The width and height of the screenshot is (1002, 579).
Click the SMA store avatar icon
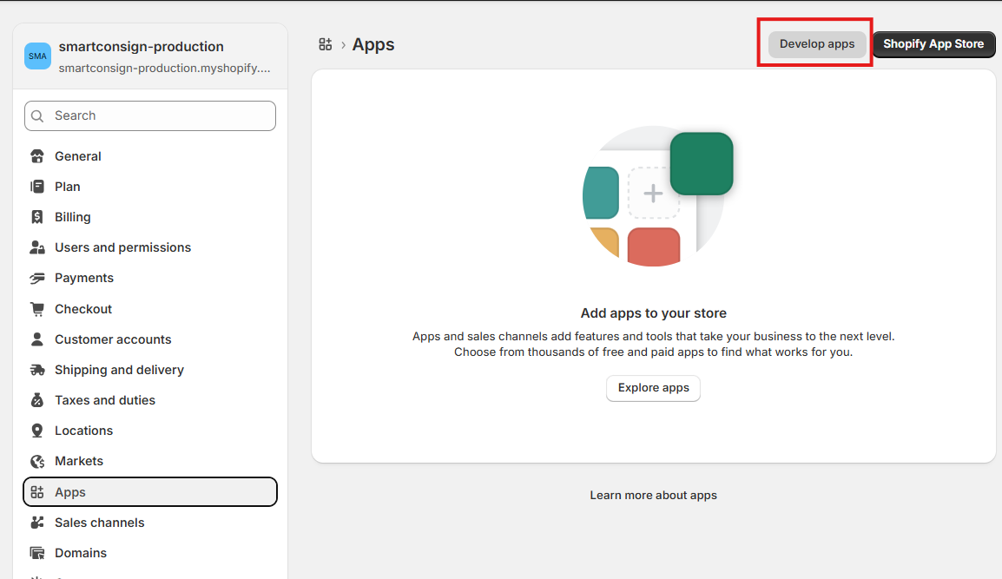[x=37, y=56]
